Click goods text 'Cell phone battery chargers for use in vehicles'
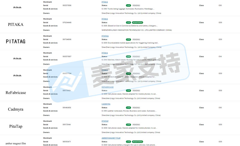The height and width of the screenshot is (146, 240). tap(127, 145)
